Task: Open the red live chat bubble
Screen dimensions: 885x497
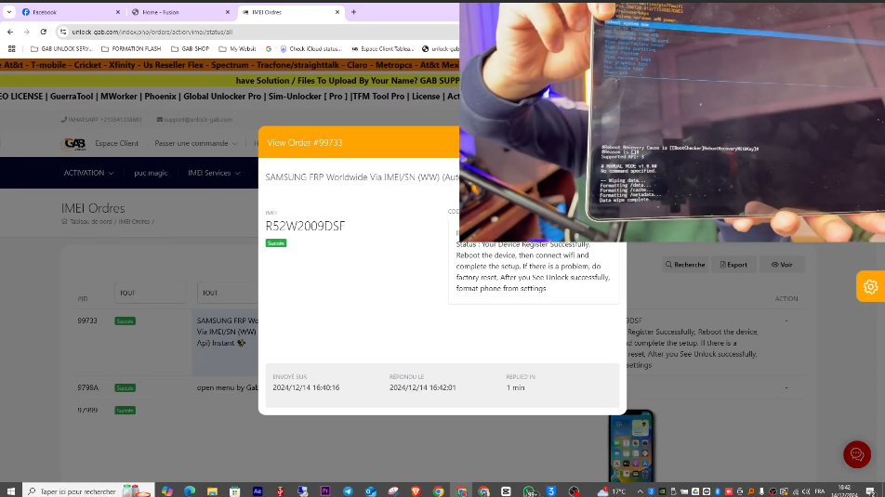Action: [x=857, y=454]
